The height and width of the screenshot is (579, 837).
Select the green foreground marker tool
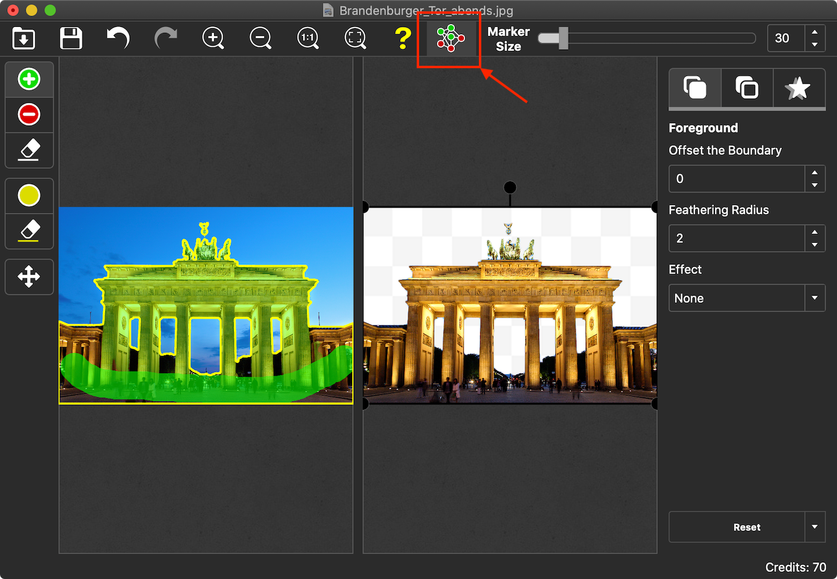point(29,79)
